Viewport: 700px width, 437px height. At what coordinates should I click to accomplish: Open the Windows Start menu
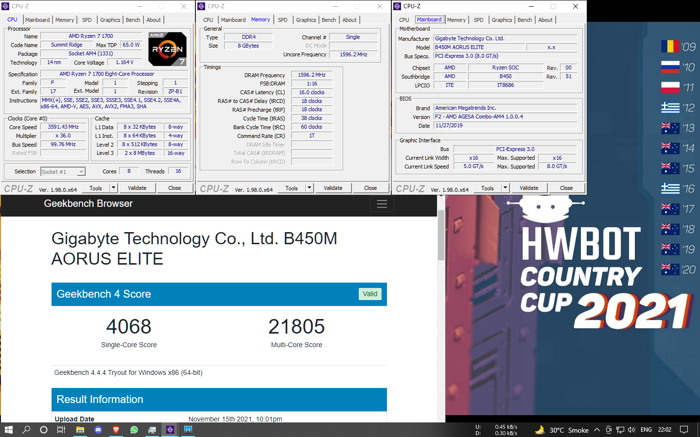coord(9,430)
